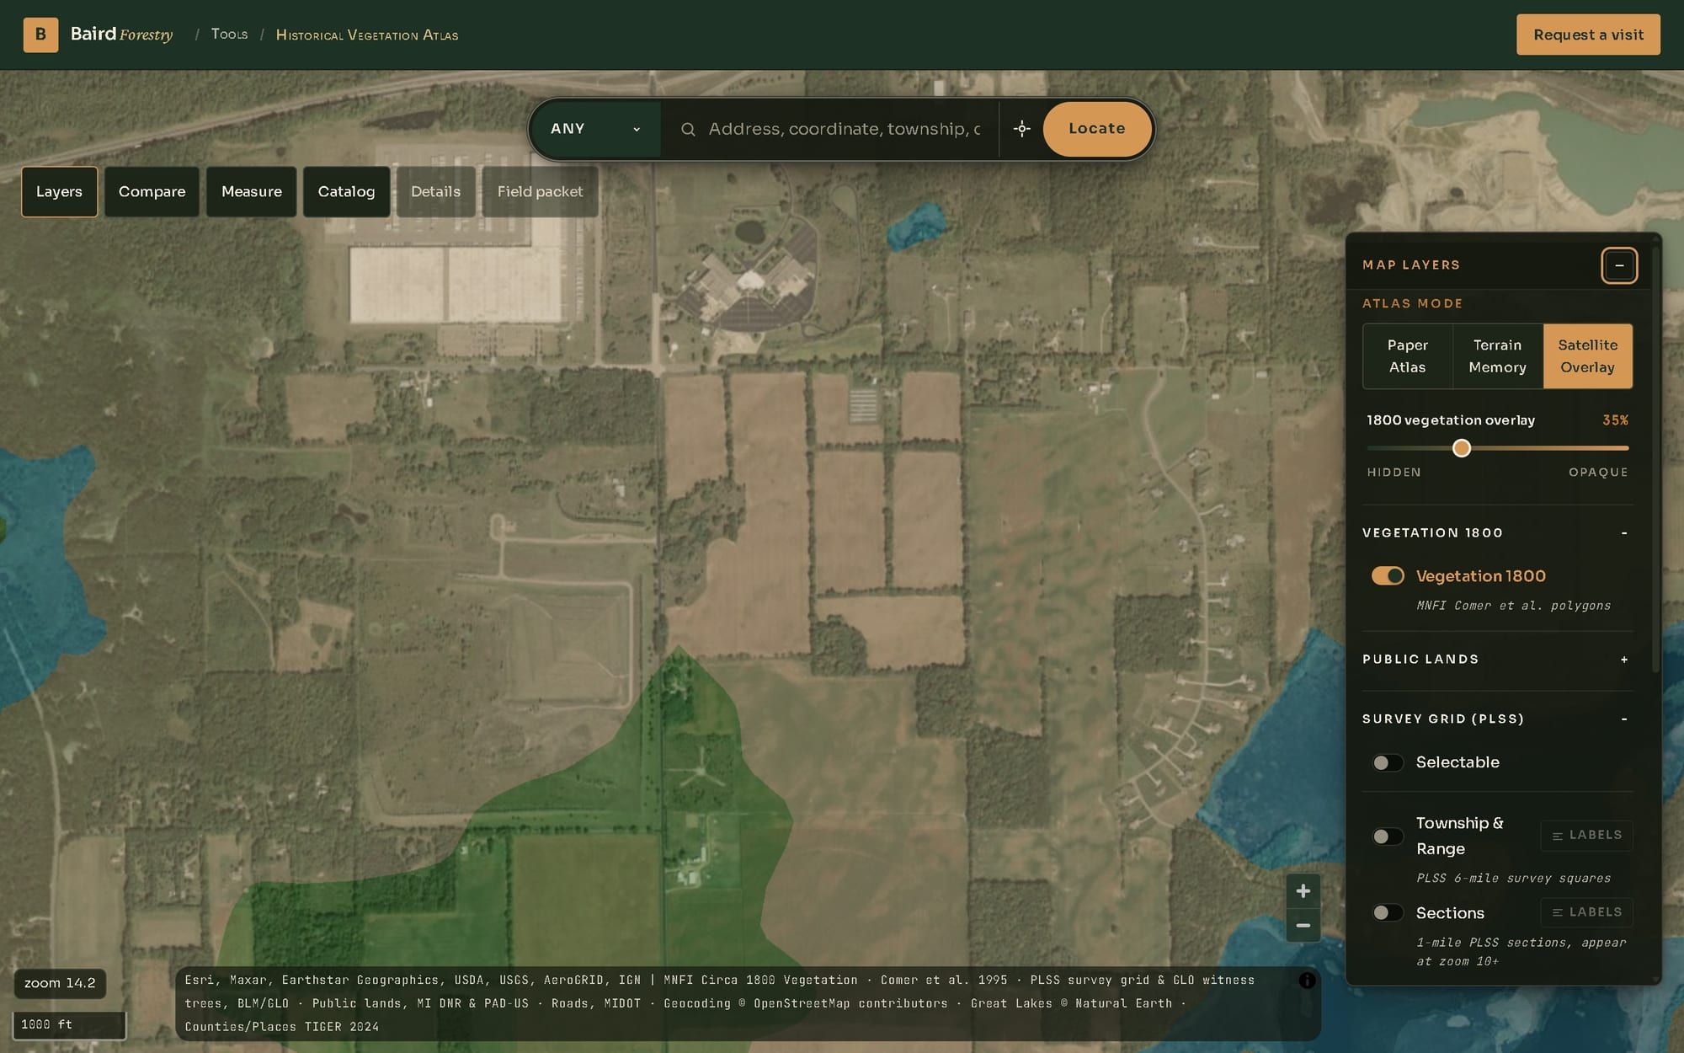Click the OPAQUE slider label
1684x1053 pixels.
point(1598,473)
